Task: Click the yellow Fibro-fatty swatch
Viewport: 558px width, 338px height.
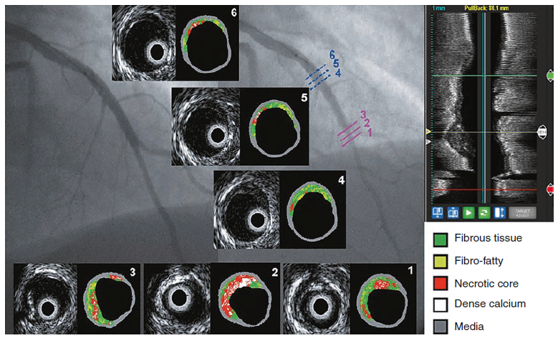Action: point(441,262)
